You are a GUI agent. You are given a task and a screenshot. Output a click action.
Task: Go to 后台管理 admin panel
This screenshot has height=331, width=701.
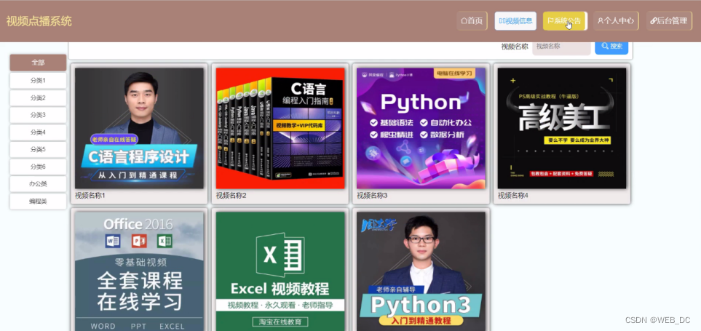point(669,21)
